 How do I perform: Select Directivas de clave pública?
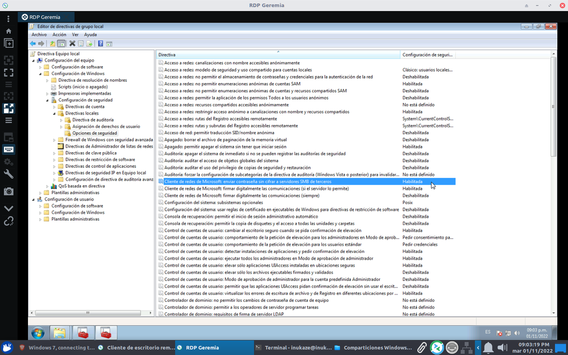(91, 153)
